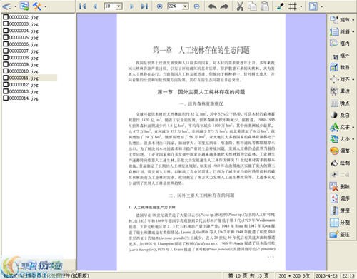Viewport: 357px width, 279px height.
Task: Click the 文字 text tool
Action: tap(340, 127)
